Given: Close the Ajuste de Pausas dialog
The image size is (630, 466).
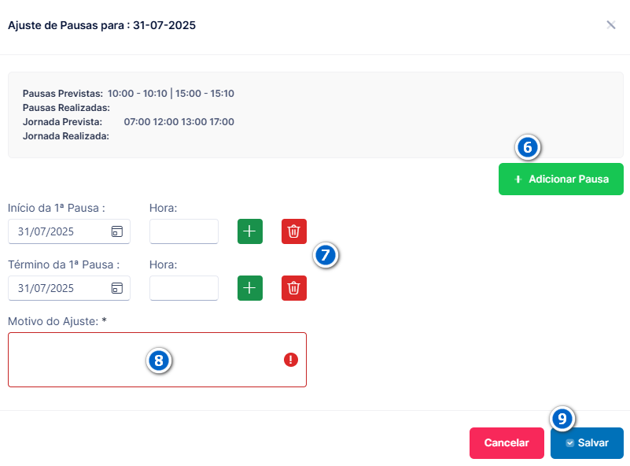Looking at the screenshot, I should click(x=610, y=25).
